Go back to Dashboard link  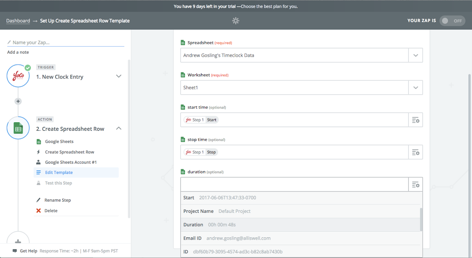(x=18, y=20)
